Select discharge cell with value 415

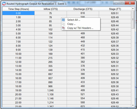83,50
